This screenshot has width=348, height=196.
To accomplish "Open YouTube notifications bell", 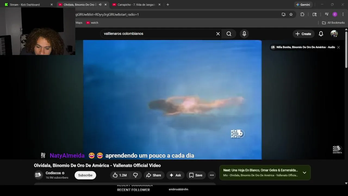I will [x=321, y=34].
